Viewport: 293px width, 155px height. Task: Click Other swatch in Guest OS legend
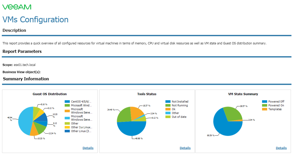[67, 123]
